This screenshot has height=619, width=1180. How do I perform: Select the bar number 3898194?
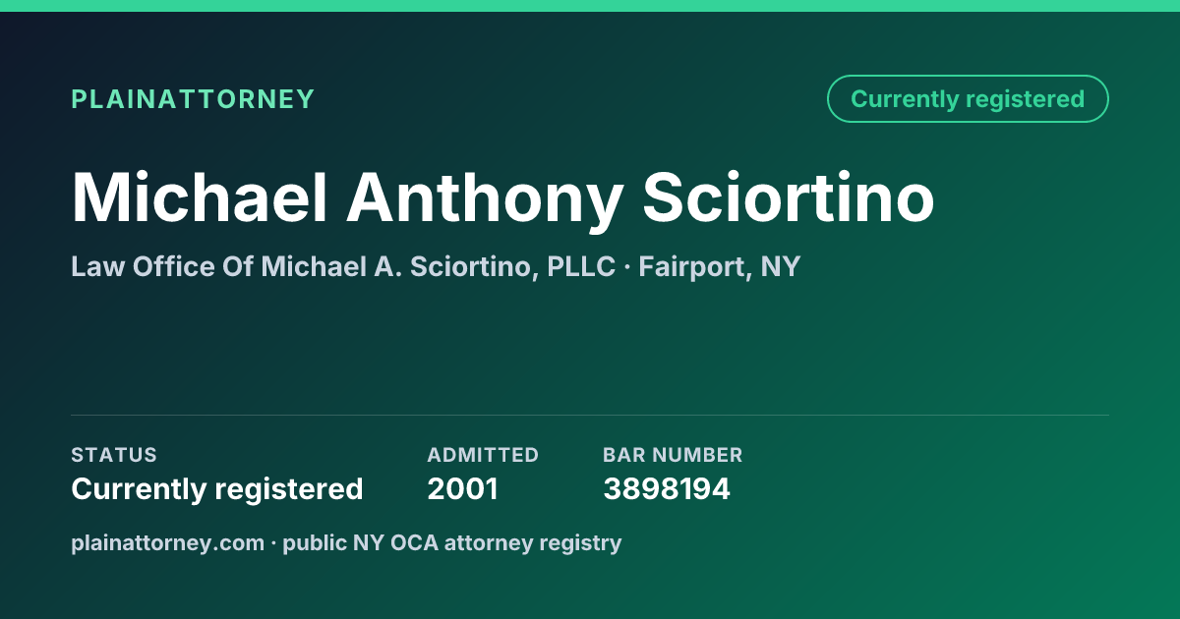(667, 488)
